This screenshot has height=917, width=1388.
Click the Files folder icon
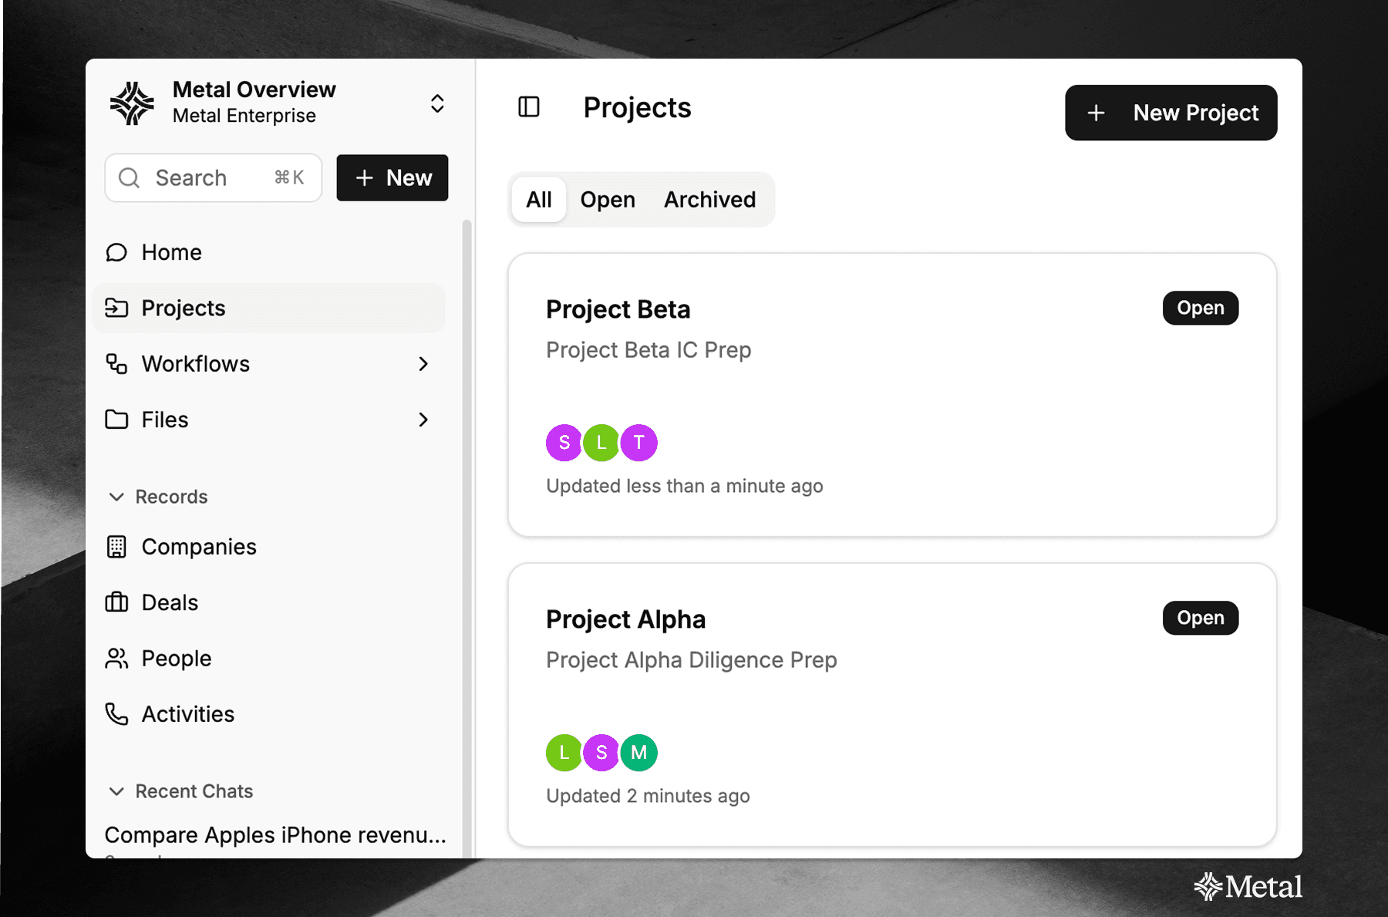coord(116,420)
